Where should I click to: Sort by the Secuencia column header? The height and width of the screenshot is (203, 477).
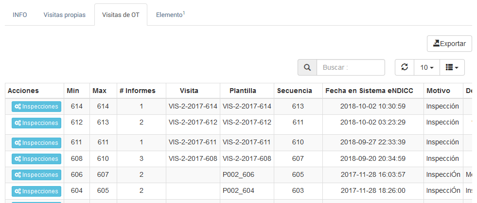[294, 91]
